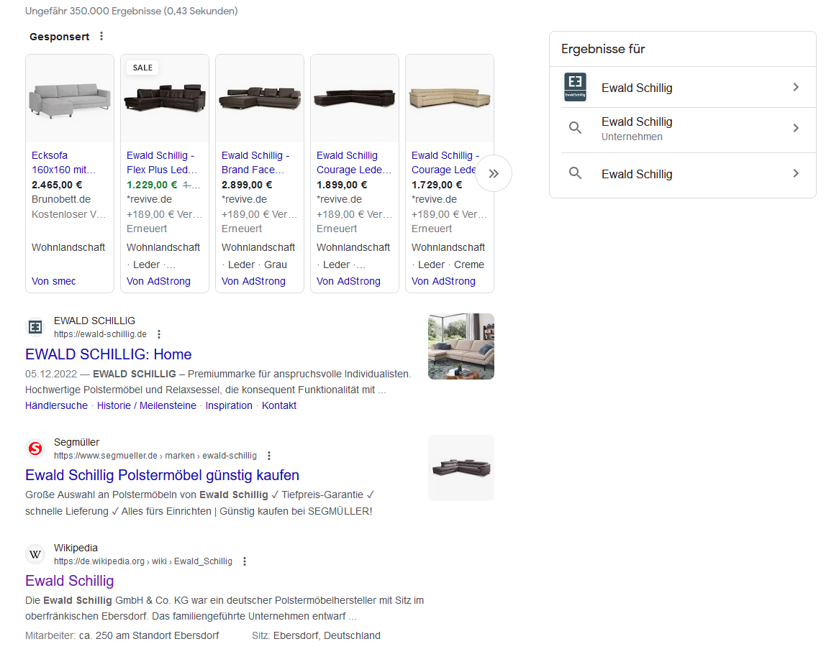
Task: Open the black Courage leather sofa image
Action: 355,99
